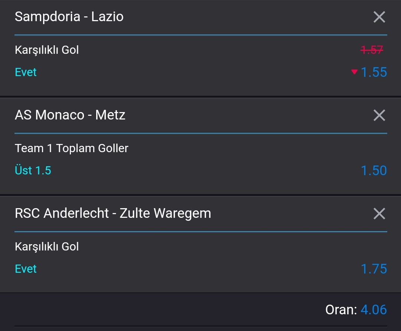
Task: Remove the Sampdoria - Lazio bet
Action: 379,17
